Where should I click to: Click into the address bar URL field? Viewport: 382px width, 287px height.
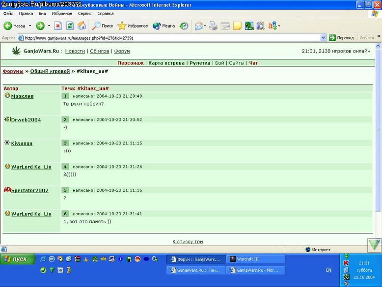(168, 38)
